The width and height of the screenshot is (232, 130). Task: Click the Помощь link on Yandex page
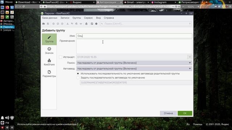tap(198, 124)
